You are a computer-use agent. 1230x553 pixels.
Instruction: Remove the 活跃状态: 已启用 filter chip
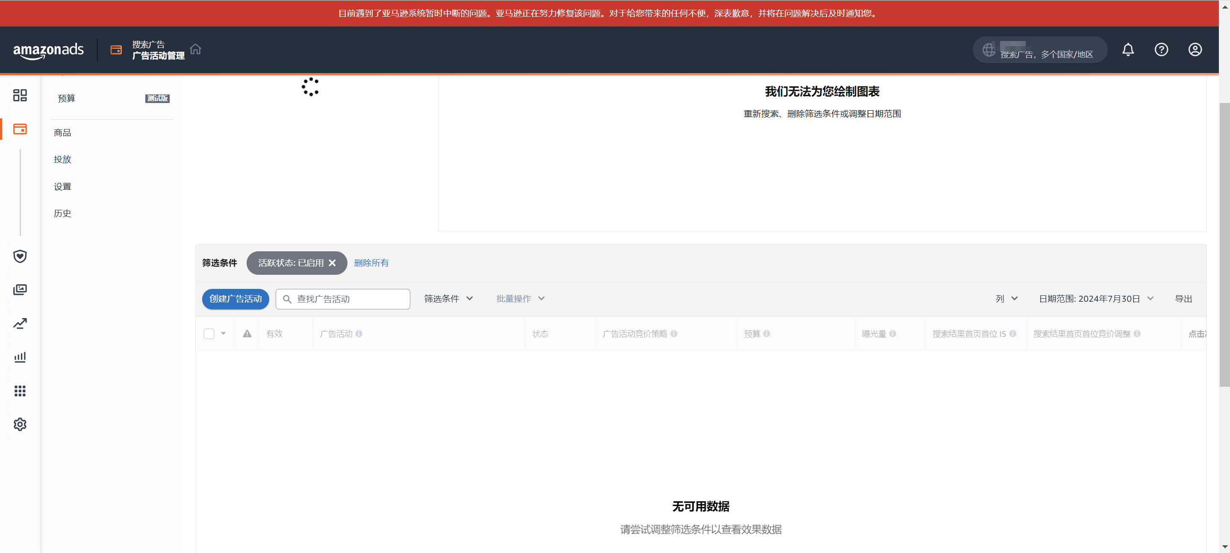pyautogui.click(x=333, y=263)
